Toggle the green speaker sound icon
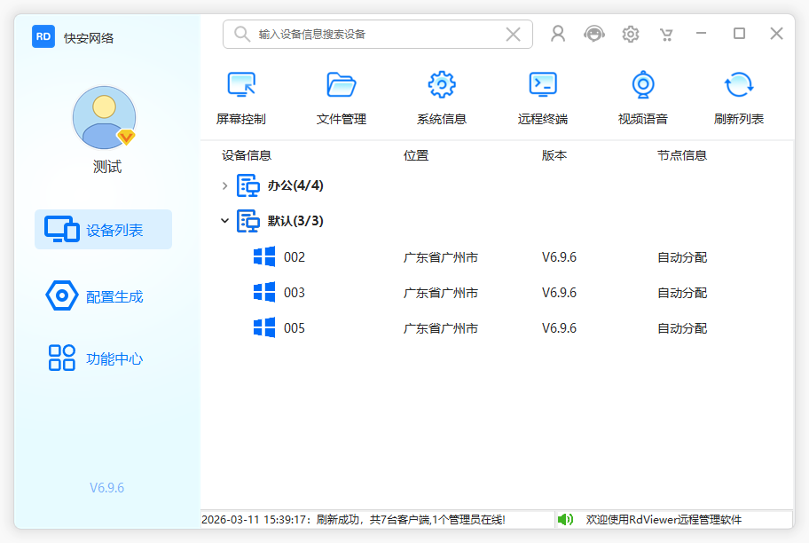This screenshot has width=809, height=543. point(566,519)
